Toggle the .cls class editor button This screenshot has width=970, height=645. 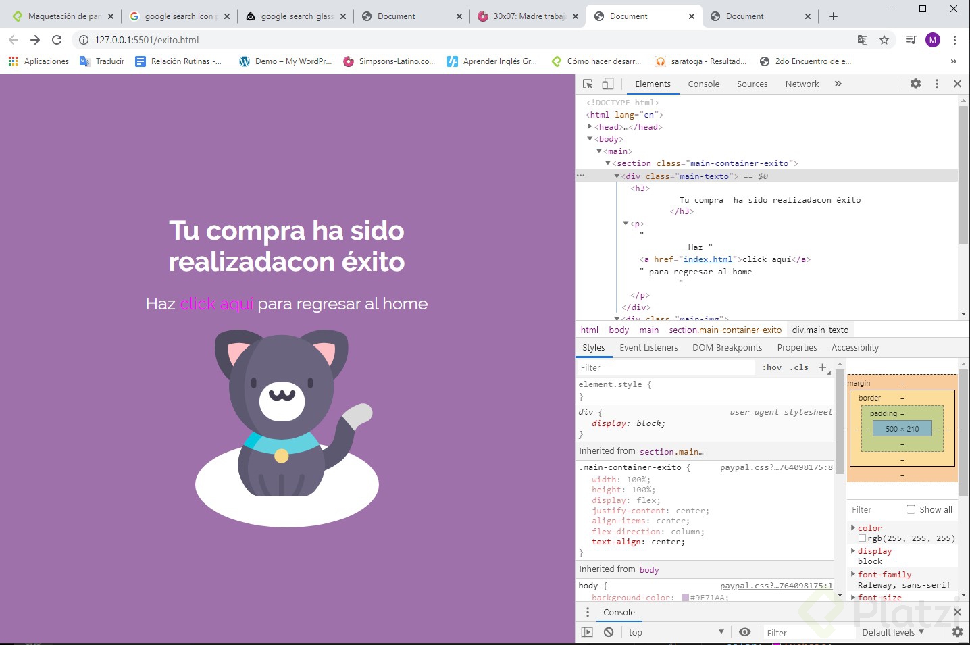point(799,367)
